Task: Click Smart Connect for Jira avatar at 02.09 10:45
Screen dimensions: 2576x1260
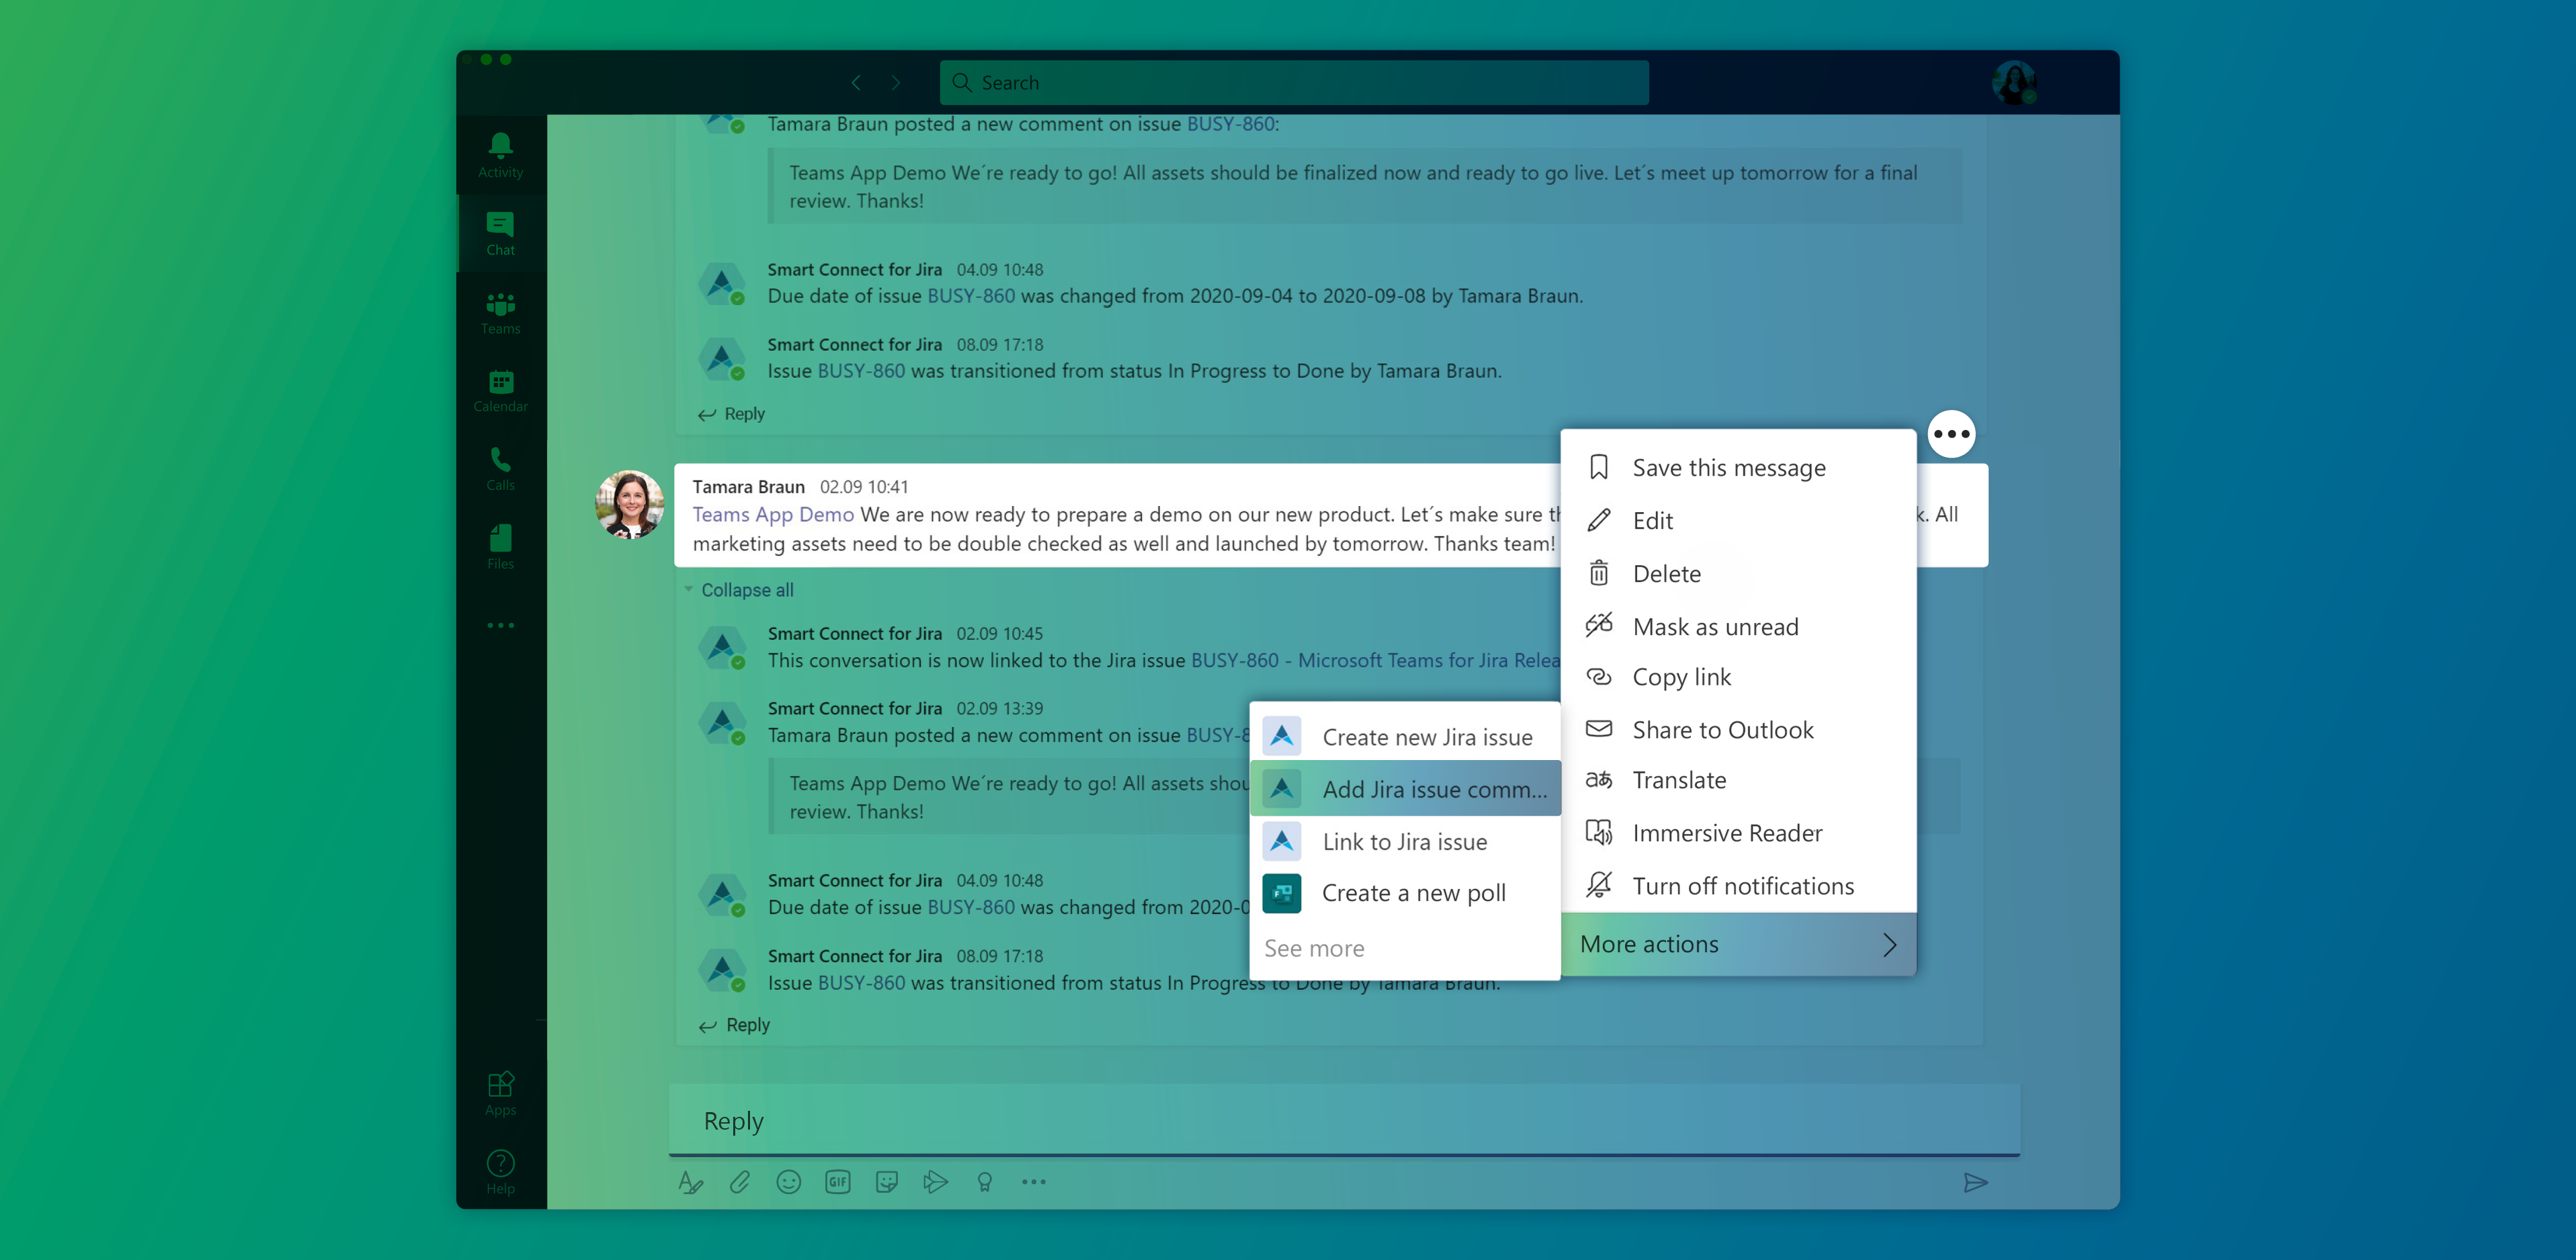Action: 722,648
